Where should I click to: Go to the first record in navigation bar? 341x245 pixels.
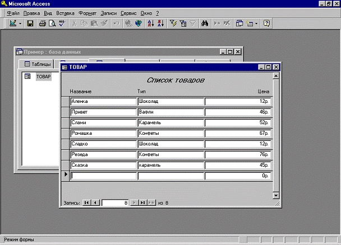click(87, 202)
